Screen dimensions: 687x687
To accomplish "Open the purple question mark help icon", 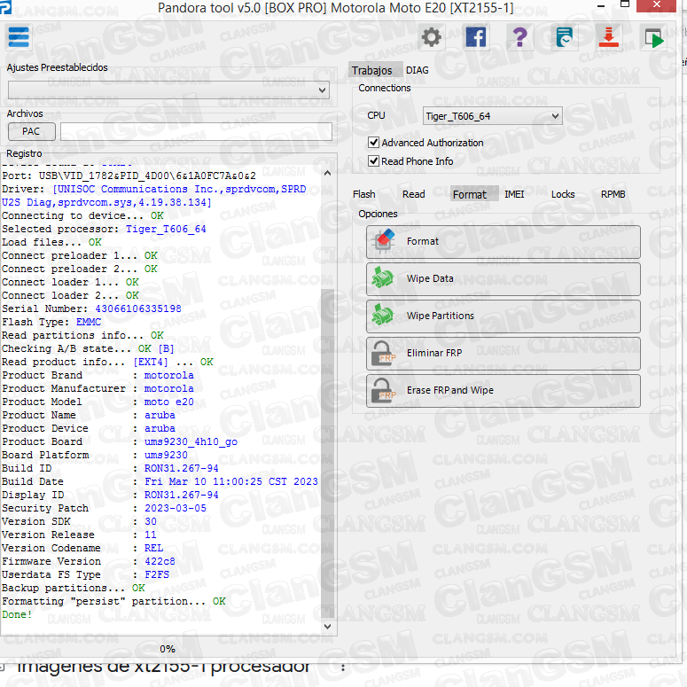I will (520, 37).
